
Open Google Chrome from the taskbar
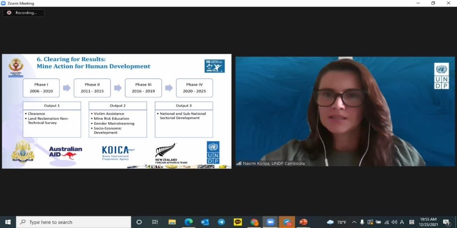pos(254,222)
